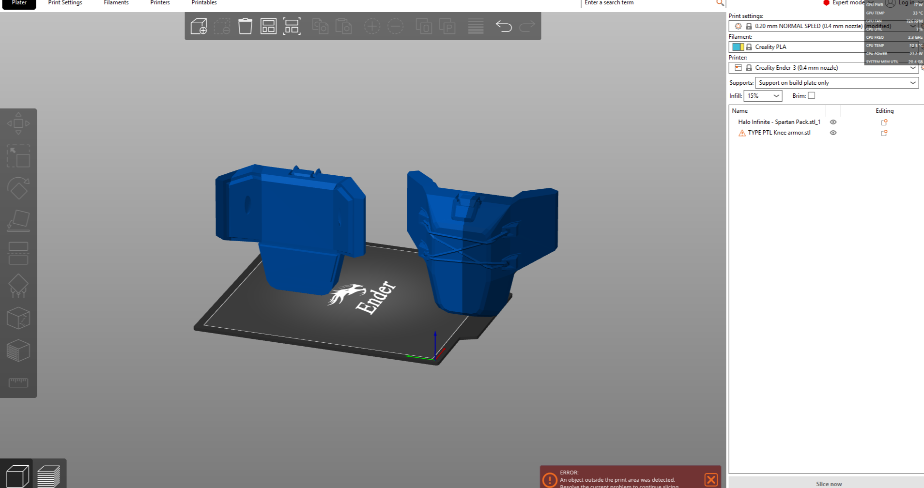
Task: Toggle the Brim checkbox
Action: coord(812,96)
